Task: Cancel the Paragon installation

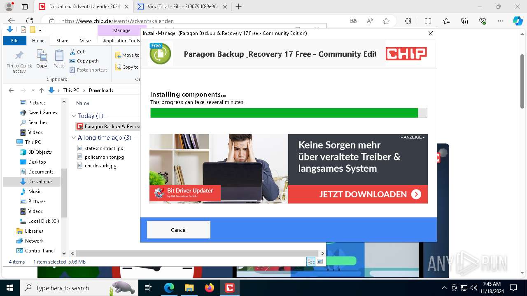Action: 179,230
